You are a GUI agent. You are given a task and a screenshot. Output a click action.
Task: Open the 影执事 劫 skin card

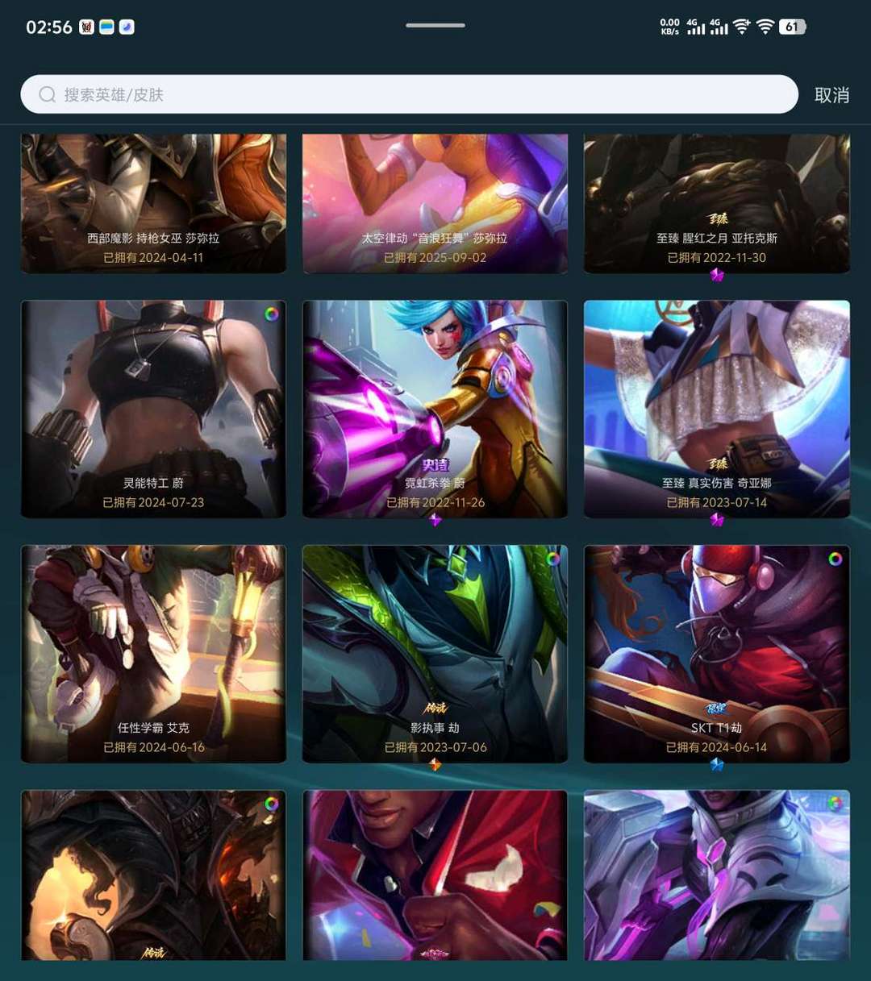point(435,654)
